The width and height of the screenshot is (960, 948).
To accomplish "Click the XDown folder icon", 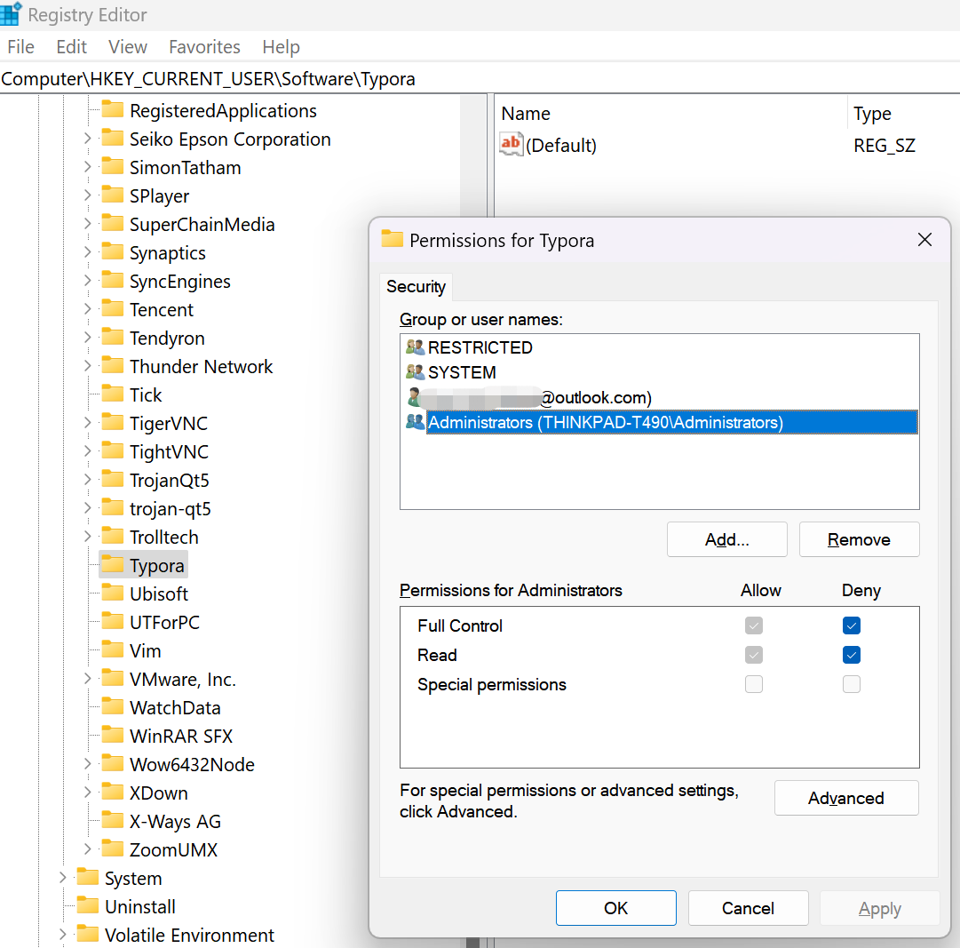I will point(112,792).
